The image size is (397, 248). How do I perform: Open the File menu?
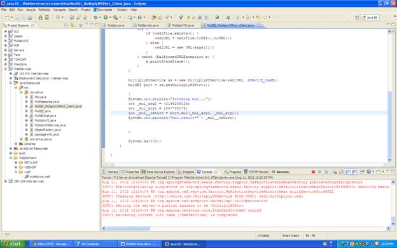(x=4, y=10)
